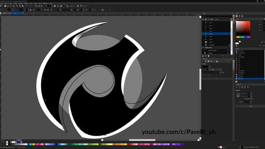Select Size icon in Transform docker

(x=245, y=87)
